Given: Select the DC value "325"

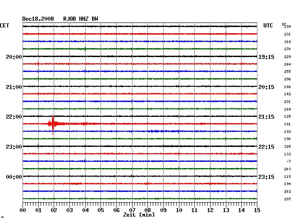Looking at the screenshot, I should (x=288, y=147).
